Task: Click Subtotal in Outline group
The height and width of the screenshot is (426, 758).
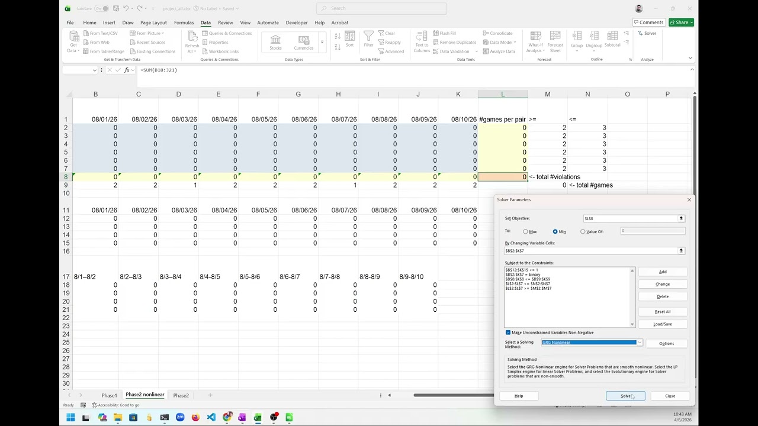Action: coord(612,39)
